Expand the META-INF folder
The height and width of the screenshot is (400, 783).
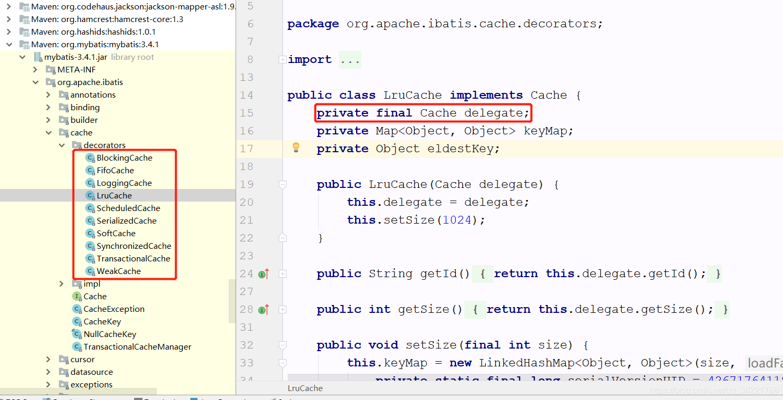pyautogui.click(x=36, y=69)
